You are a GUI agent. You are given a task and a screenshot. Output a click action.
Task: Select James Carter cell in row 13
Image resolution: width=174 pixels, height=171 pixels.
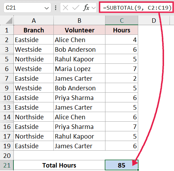tap(79, 108)
